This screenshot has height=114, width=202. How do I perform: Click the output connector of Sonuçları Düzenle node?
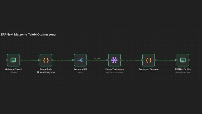155,60
